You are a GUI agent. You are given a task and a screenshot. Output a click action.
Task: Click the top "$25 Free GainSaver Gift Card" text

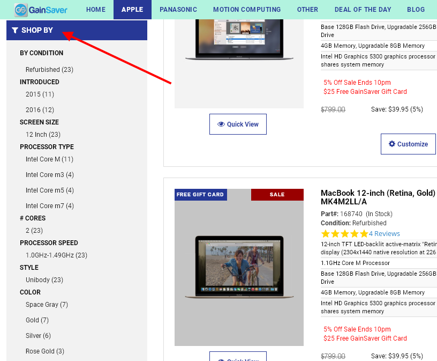[365, 92]
